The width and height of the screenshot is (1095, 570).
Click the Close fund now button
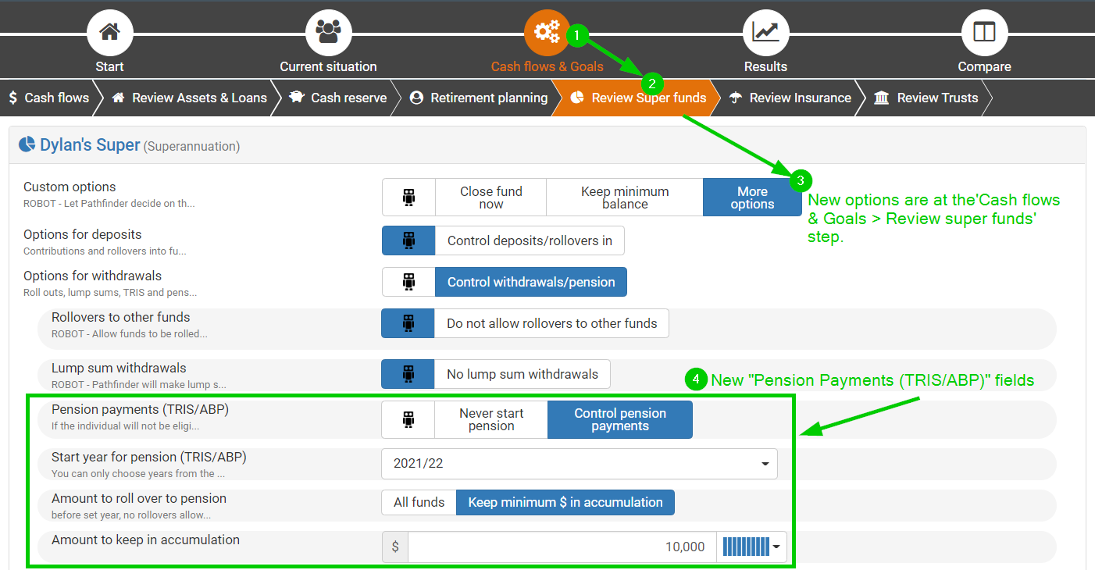[490, 198]
